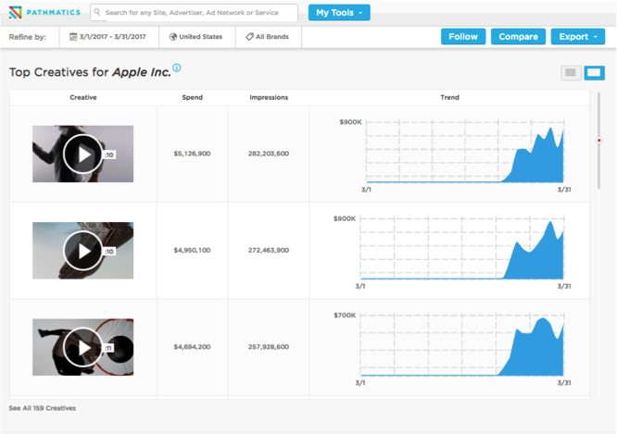Image resolution: width=617 pixels, height=434 pixels.
Task: Click the search magnifier icon
Action: (97, 13)
